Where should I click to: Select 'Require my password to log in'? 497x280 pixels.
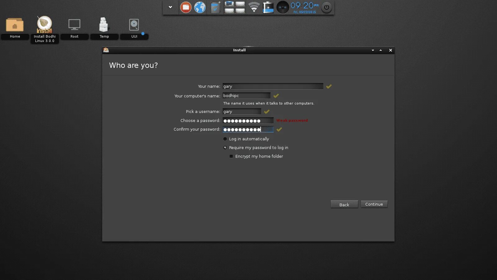coord(256,147)
